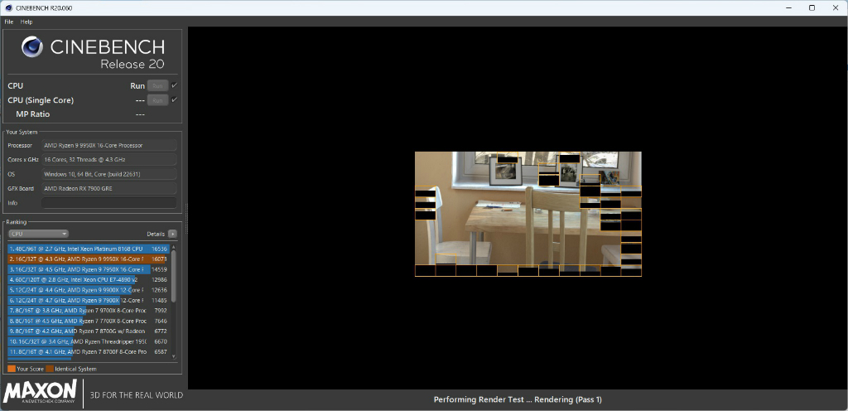
Task: Open the CPU ranking type dropdown
Action: (38, 234)
